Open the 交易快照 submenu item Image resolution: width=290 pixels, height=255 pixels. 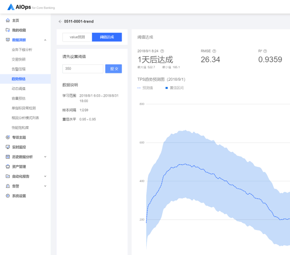18,59
